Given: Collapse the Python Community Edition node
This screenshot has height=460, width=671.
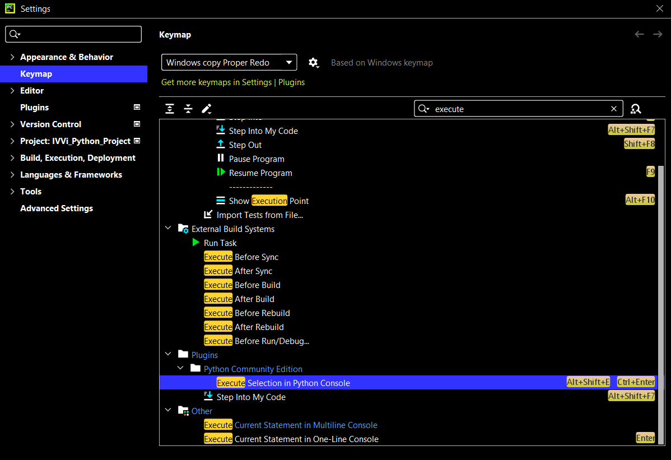Looking at the screenshot, I should (180, 369).
